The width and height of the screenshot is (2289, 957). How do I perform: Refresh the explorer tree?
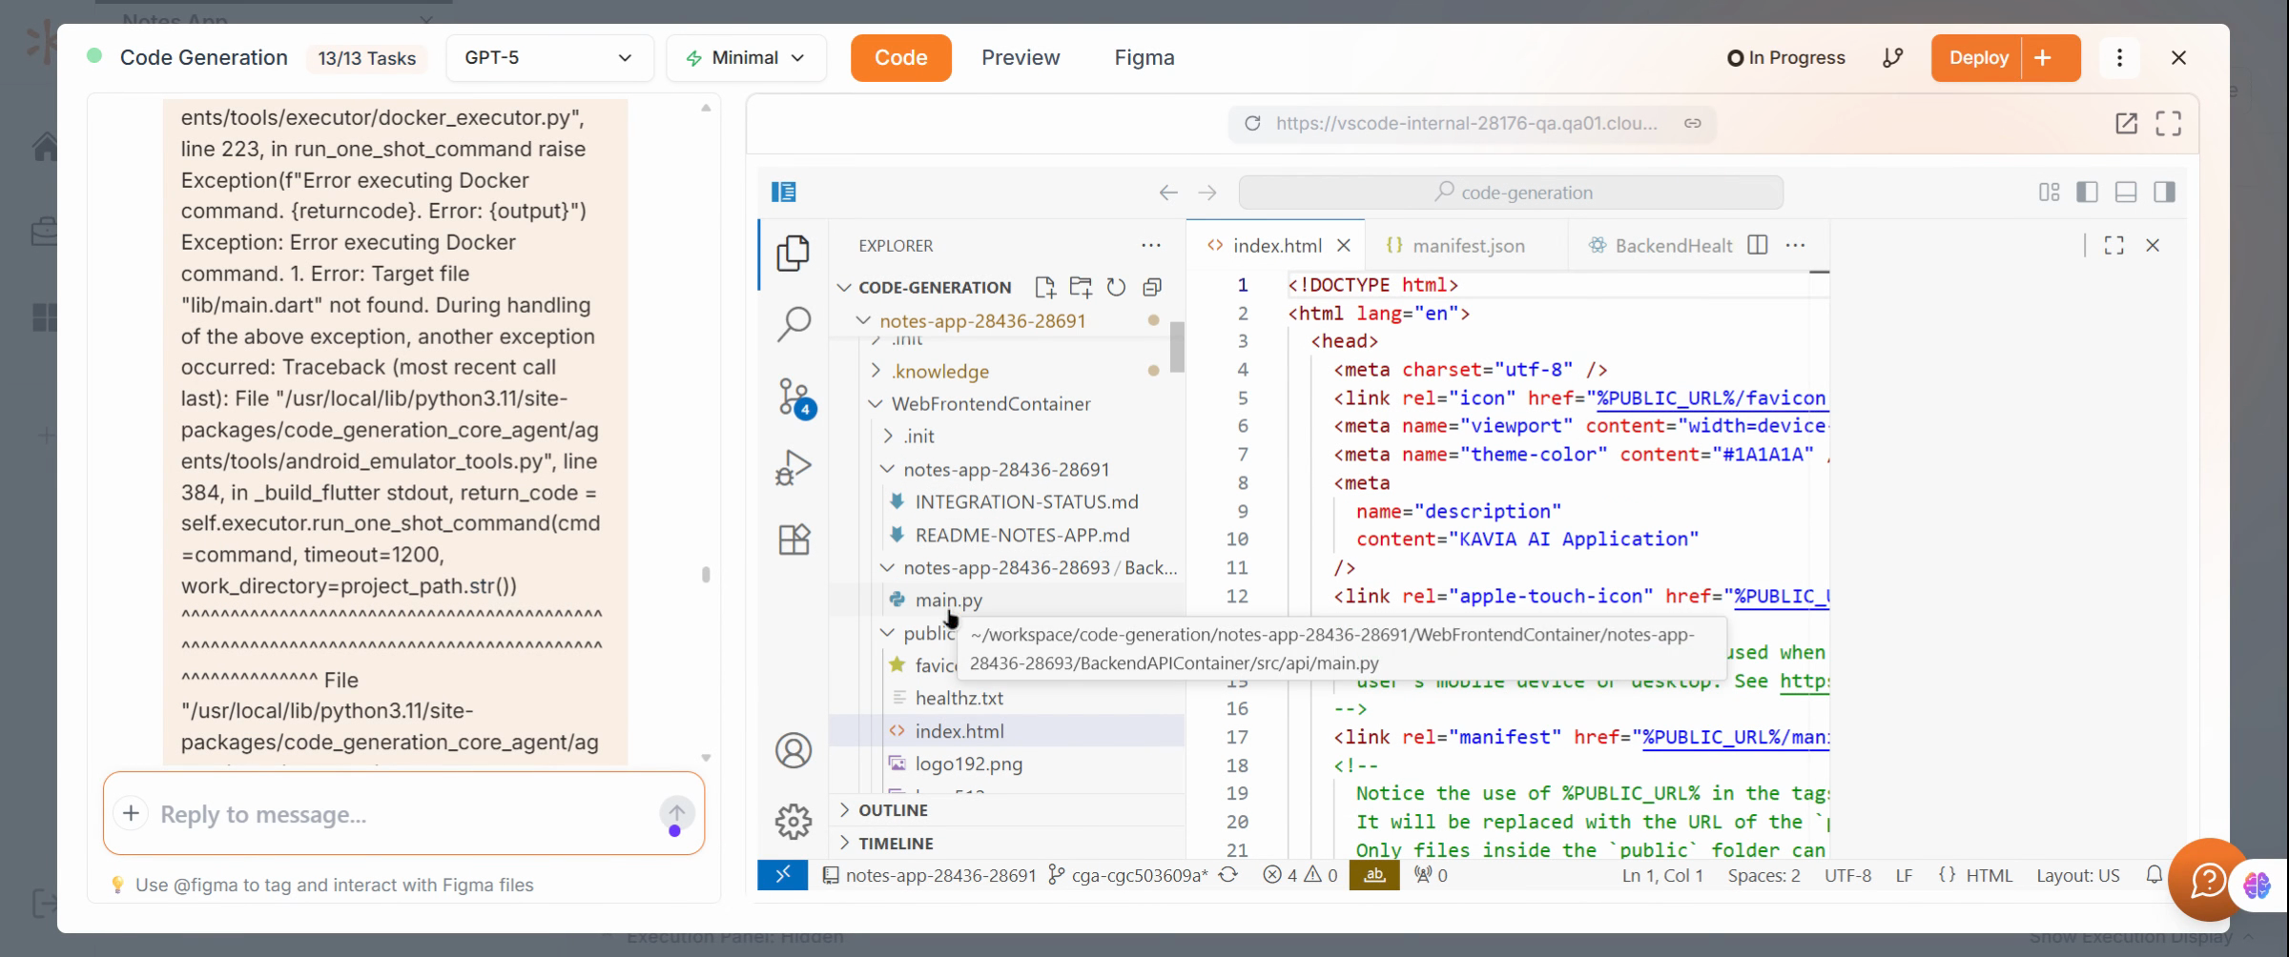click(1116, 287)
